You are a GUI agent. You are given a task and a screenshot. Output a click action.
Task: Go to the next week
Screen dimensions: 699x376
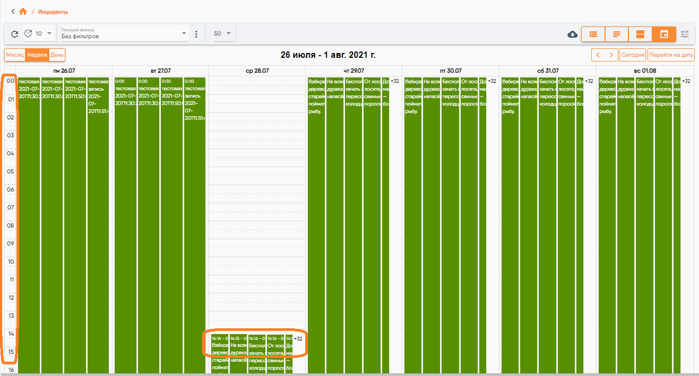point(612,55)
